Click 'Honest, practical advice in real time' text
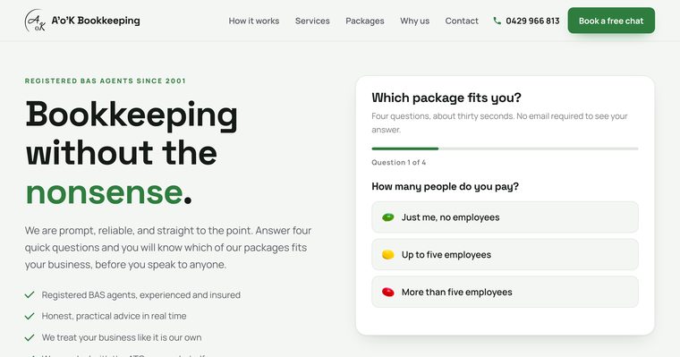Screen dimensions: 680x357 click(114, 316)
